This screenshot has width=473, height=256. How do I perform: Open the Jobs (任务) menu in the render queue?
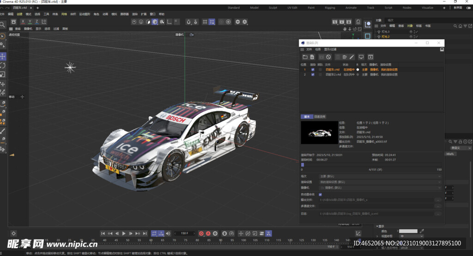(x=318, y=49)
